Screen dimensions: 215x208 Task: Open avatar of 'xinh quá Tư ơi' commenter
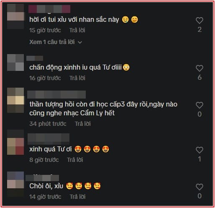coord(15,142)
